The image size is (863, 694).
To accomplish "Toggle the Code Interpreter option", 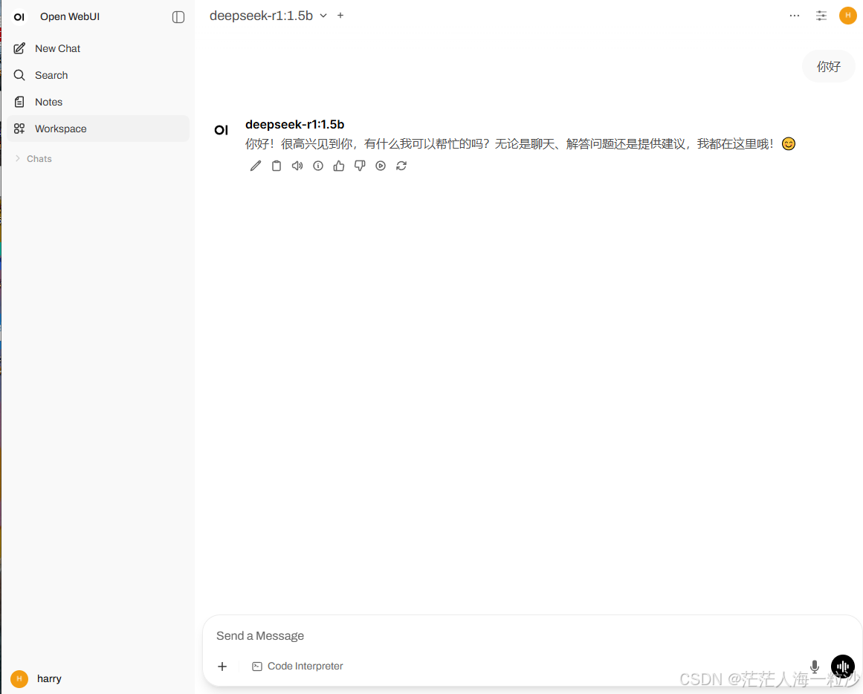I will [x=297, y=667].
